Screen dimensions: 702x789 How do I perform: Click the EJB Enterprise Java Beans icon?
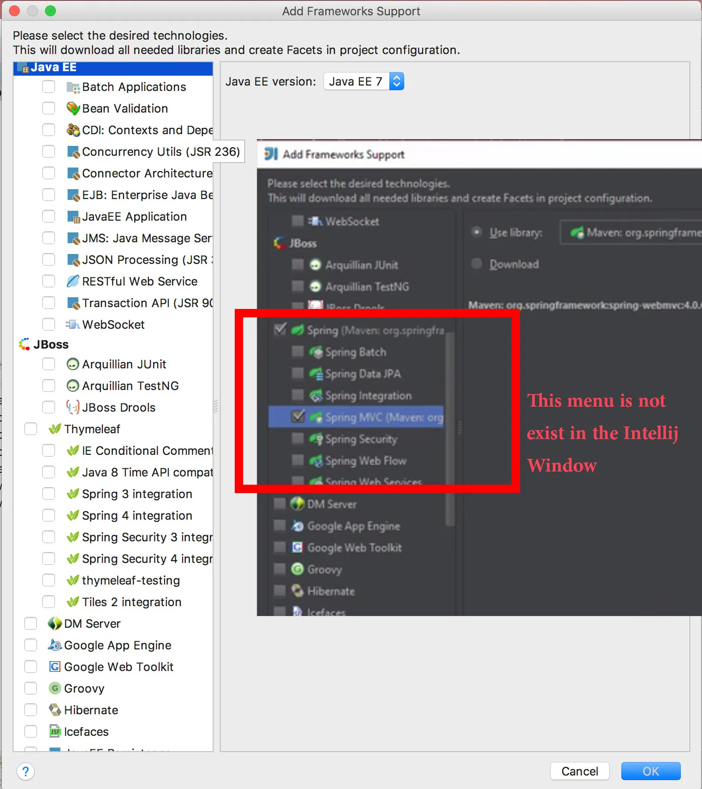click(x=73, y=195)
